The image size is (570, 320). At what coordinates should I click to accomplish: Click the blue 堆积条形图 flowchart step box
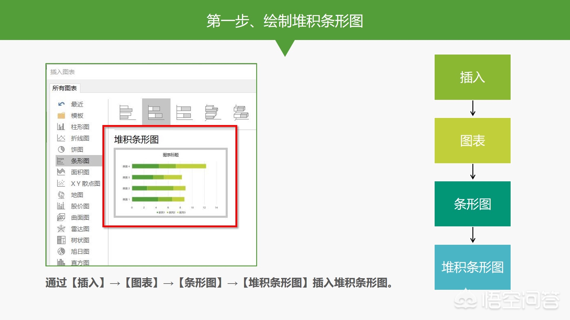coord(472,267)
